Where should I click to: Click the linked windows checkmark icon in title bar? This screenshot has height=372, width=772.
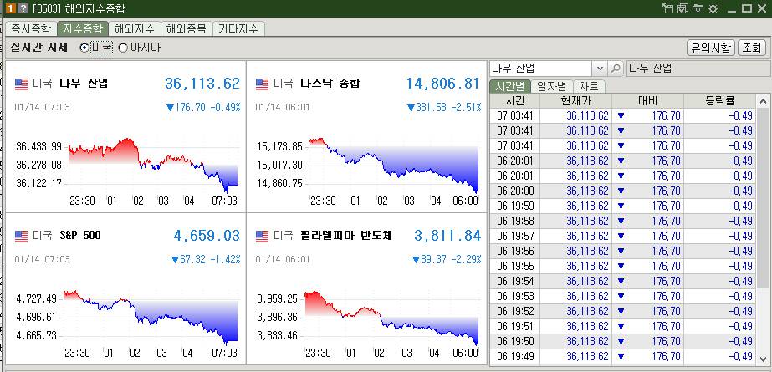click(x=682, y=8)
